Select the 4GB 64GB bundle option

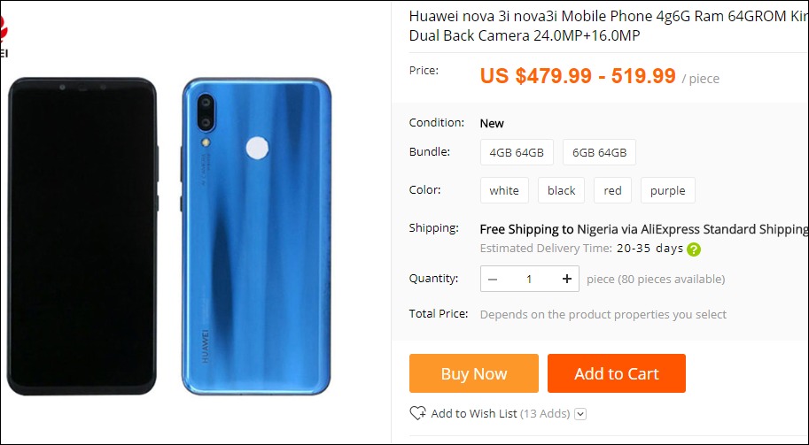coord(517,152)
